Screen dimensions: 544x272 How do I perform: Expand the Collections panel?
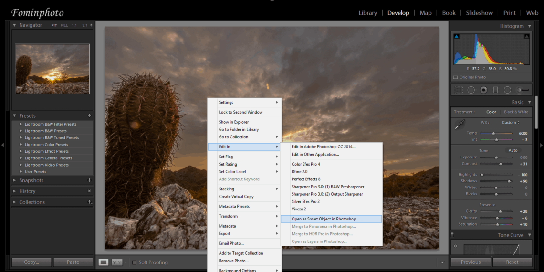[x=15, y=202]
